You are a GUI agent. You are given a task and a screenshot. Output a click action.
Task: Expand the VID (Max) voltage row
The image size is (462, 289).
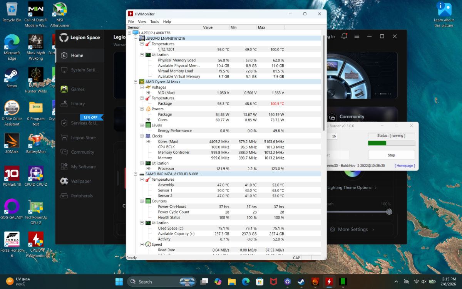pyautogui.click(x=148, y=93)
